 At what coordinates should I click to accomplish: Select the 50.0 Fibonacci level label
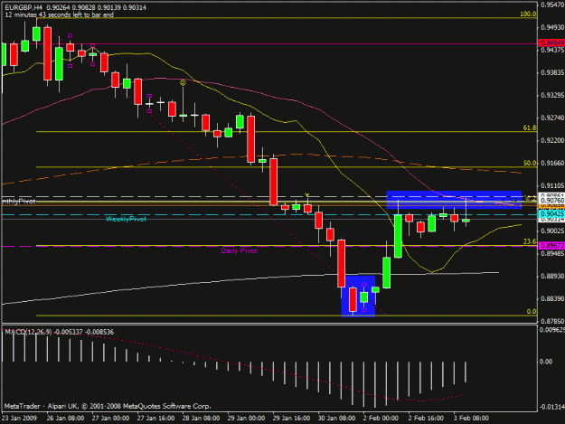(530, 164)
